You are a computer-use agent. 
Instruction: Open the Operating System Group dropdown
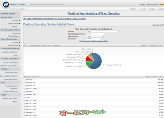point(96,34)
